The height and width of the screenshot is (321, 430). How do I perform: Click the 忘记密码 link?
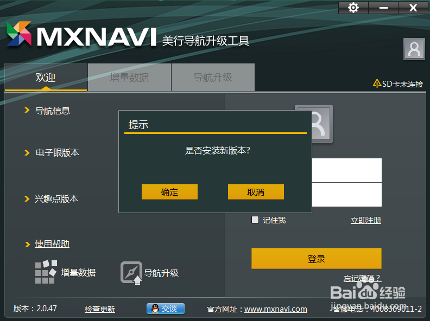tap(362, 278)
